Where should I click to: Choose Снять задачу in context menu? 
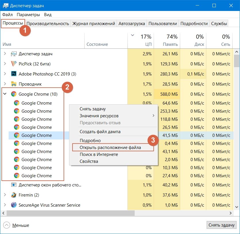(114, 109)
